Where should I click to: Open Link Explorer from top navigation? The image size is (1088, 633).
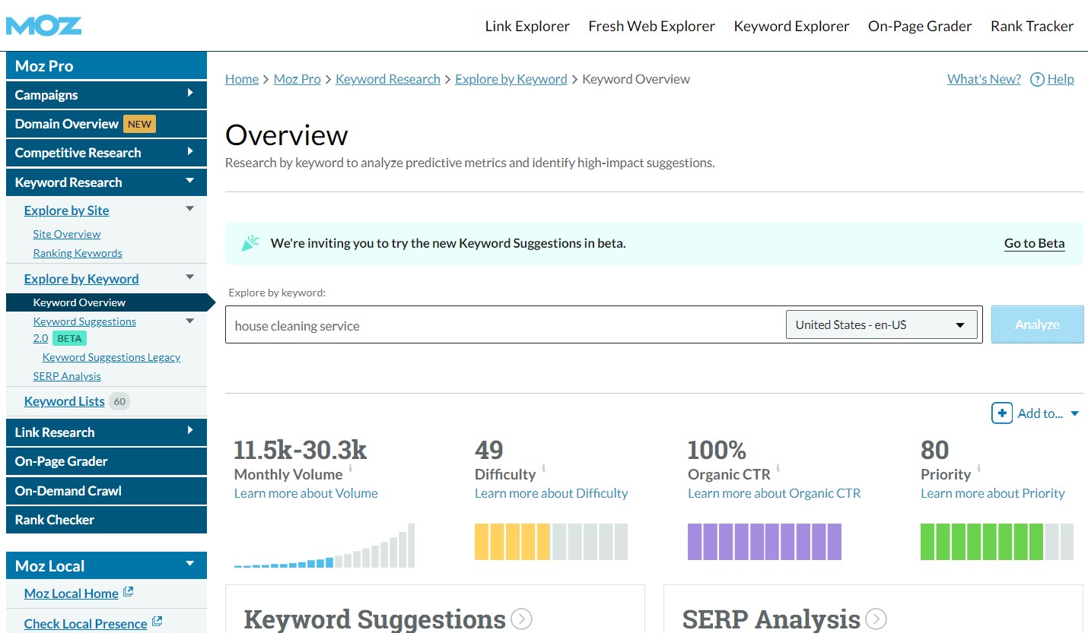[x=527, y=25]
